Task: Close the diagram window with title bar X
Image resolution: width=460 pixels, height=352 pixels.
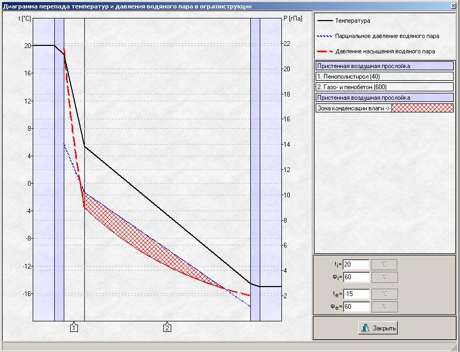Action: pyautogui.click(x=453, y=6)
